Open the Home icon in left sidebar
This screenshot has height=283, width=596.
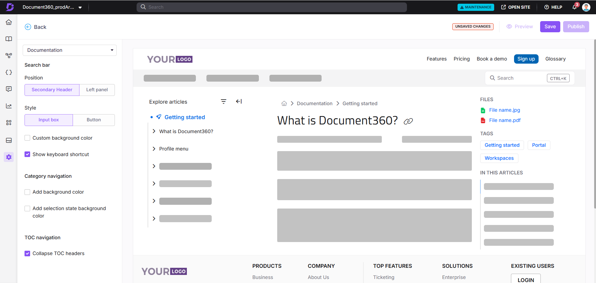coord(9,22)
